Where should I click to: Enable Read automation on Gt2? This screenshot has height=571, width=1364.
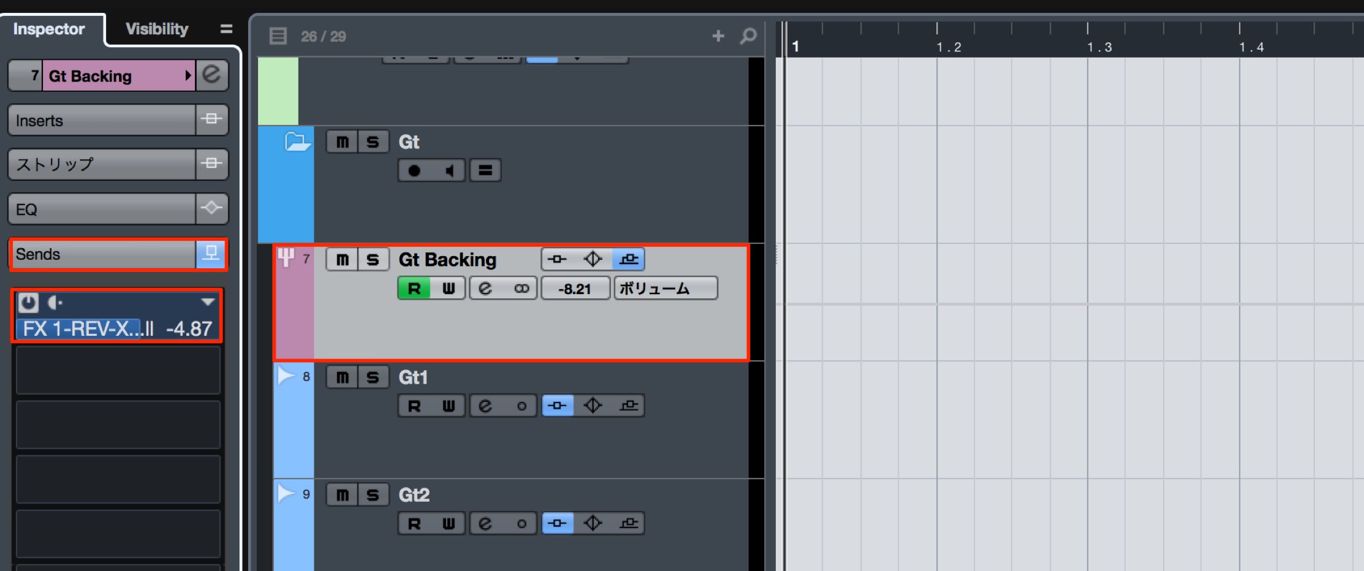(414, 523)
